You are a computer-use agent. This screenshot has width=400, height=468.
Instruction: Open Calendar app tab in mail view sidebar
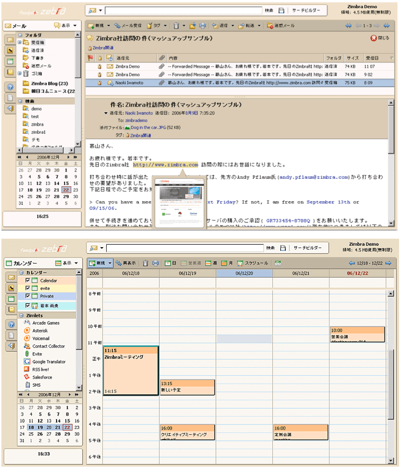point(10,61)
